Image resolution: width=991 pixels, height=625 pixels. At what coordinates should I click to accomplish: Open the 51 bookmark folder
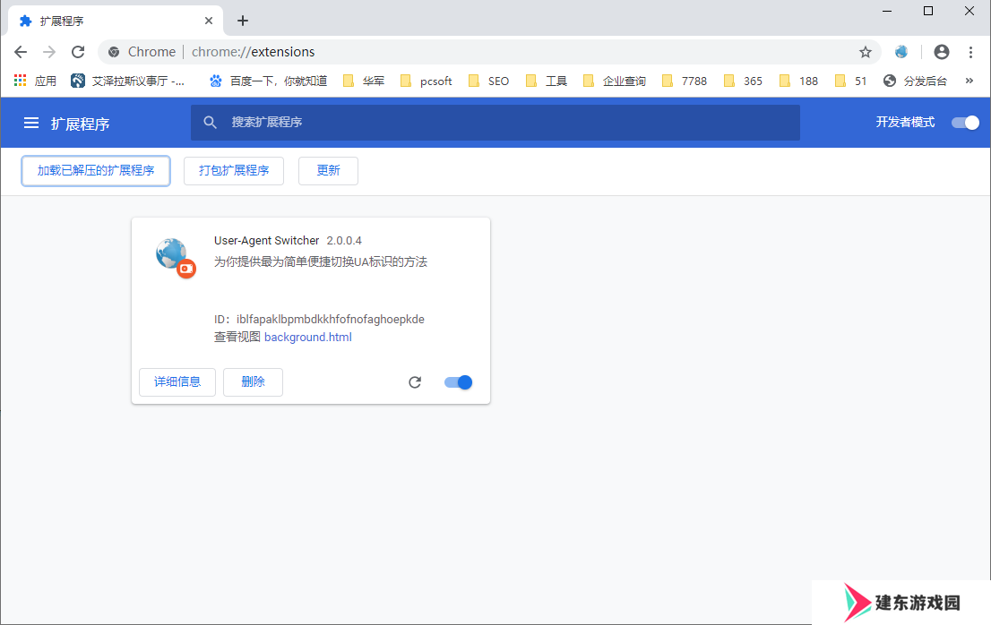(x=850, y=81)
